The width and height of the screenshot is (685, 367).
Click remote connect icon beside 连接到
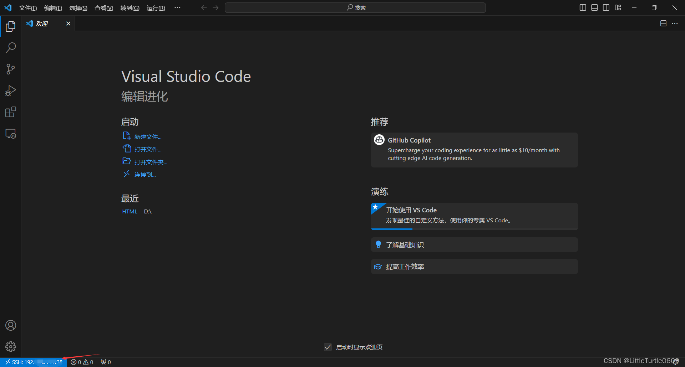pos(126,174)
